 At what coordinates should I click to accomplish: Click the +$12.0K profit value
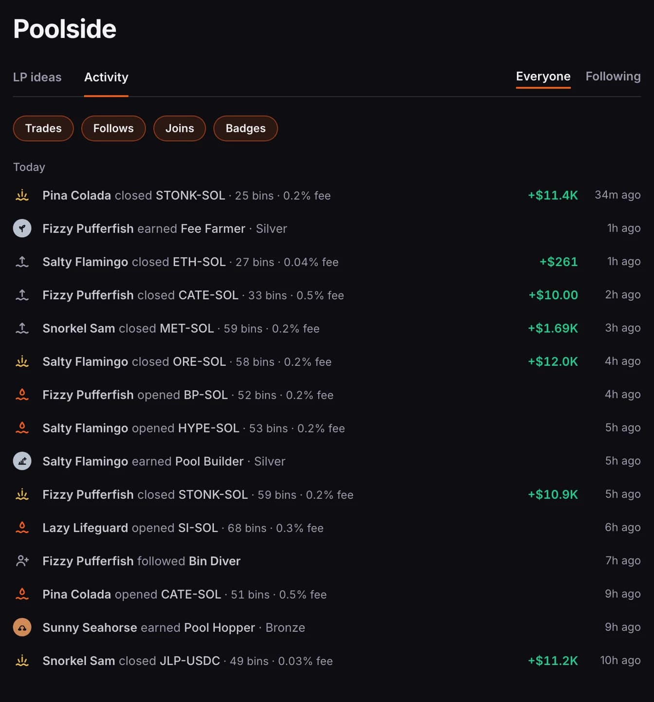553,361
